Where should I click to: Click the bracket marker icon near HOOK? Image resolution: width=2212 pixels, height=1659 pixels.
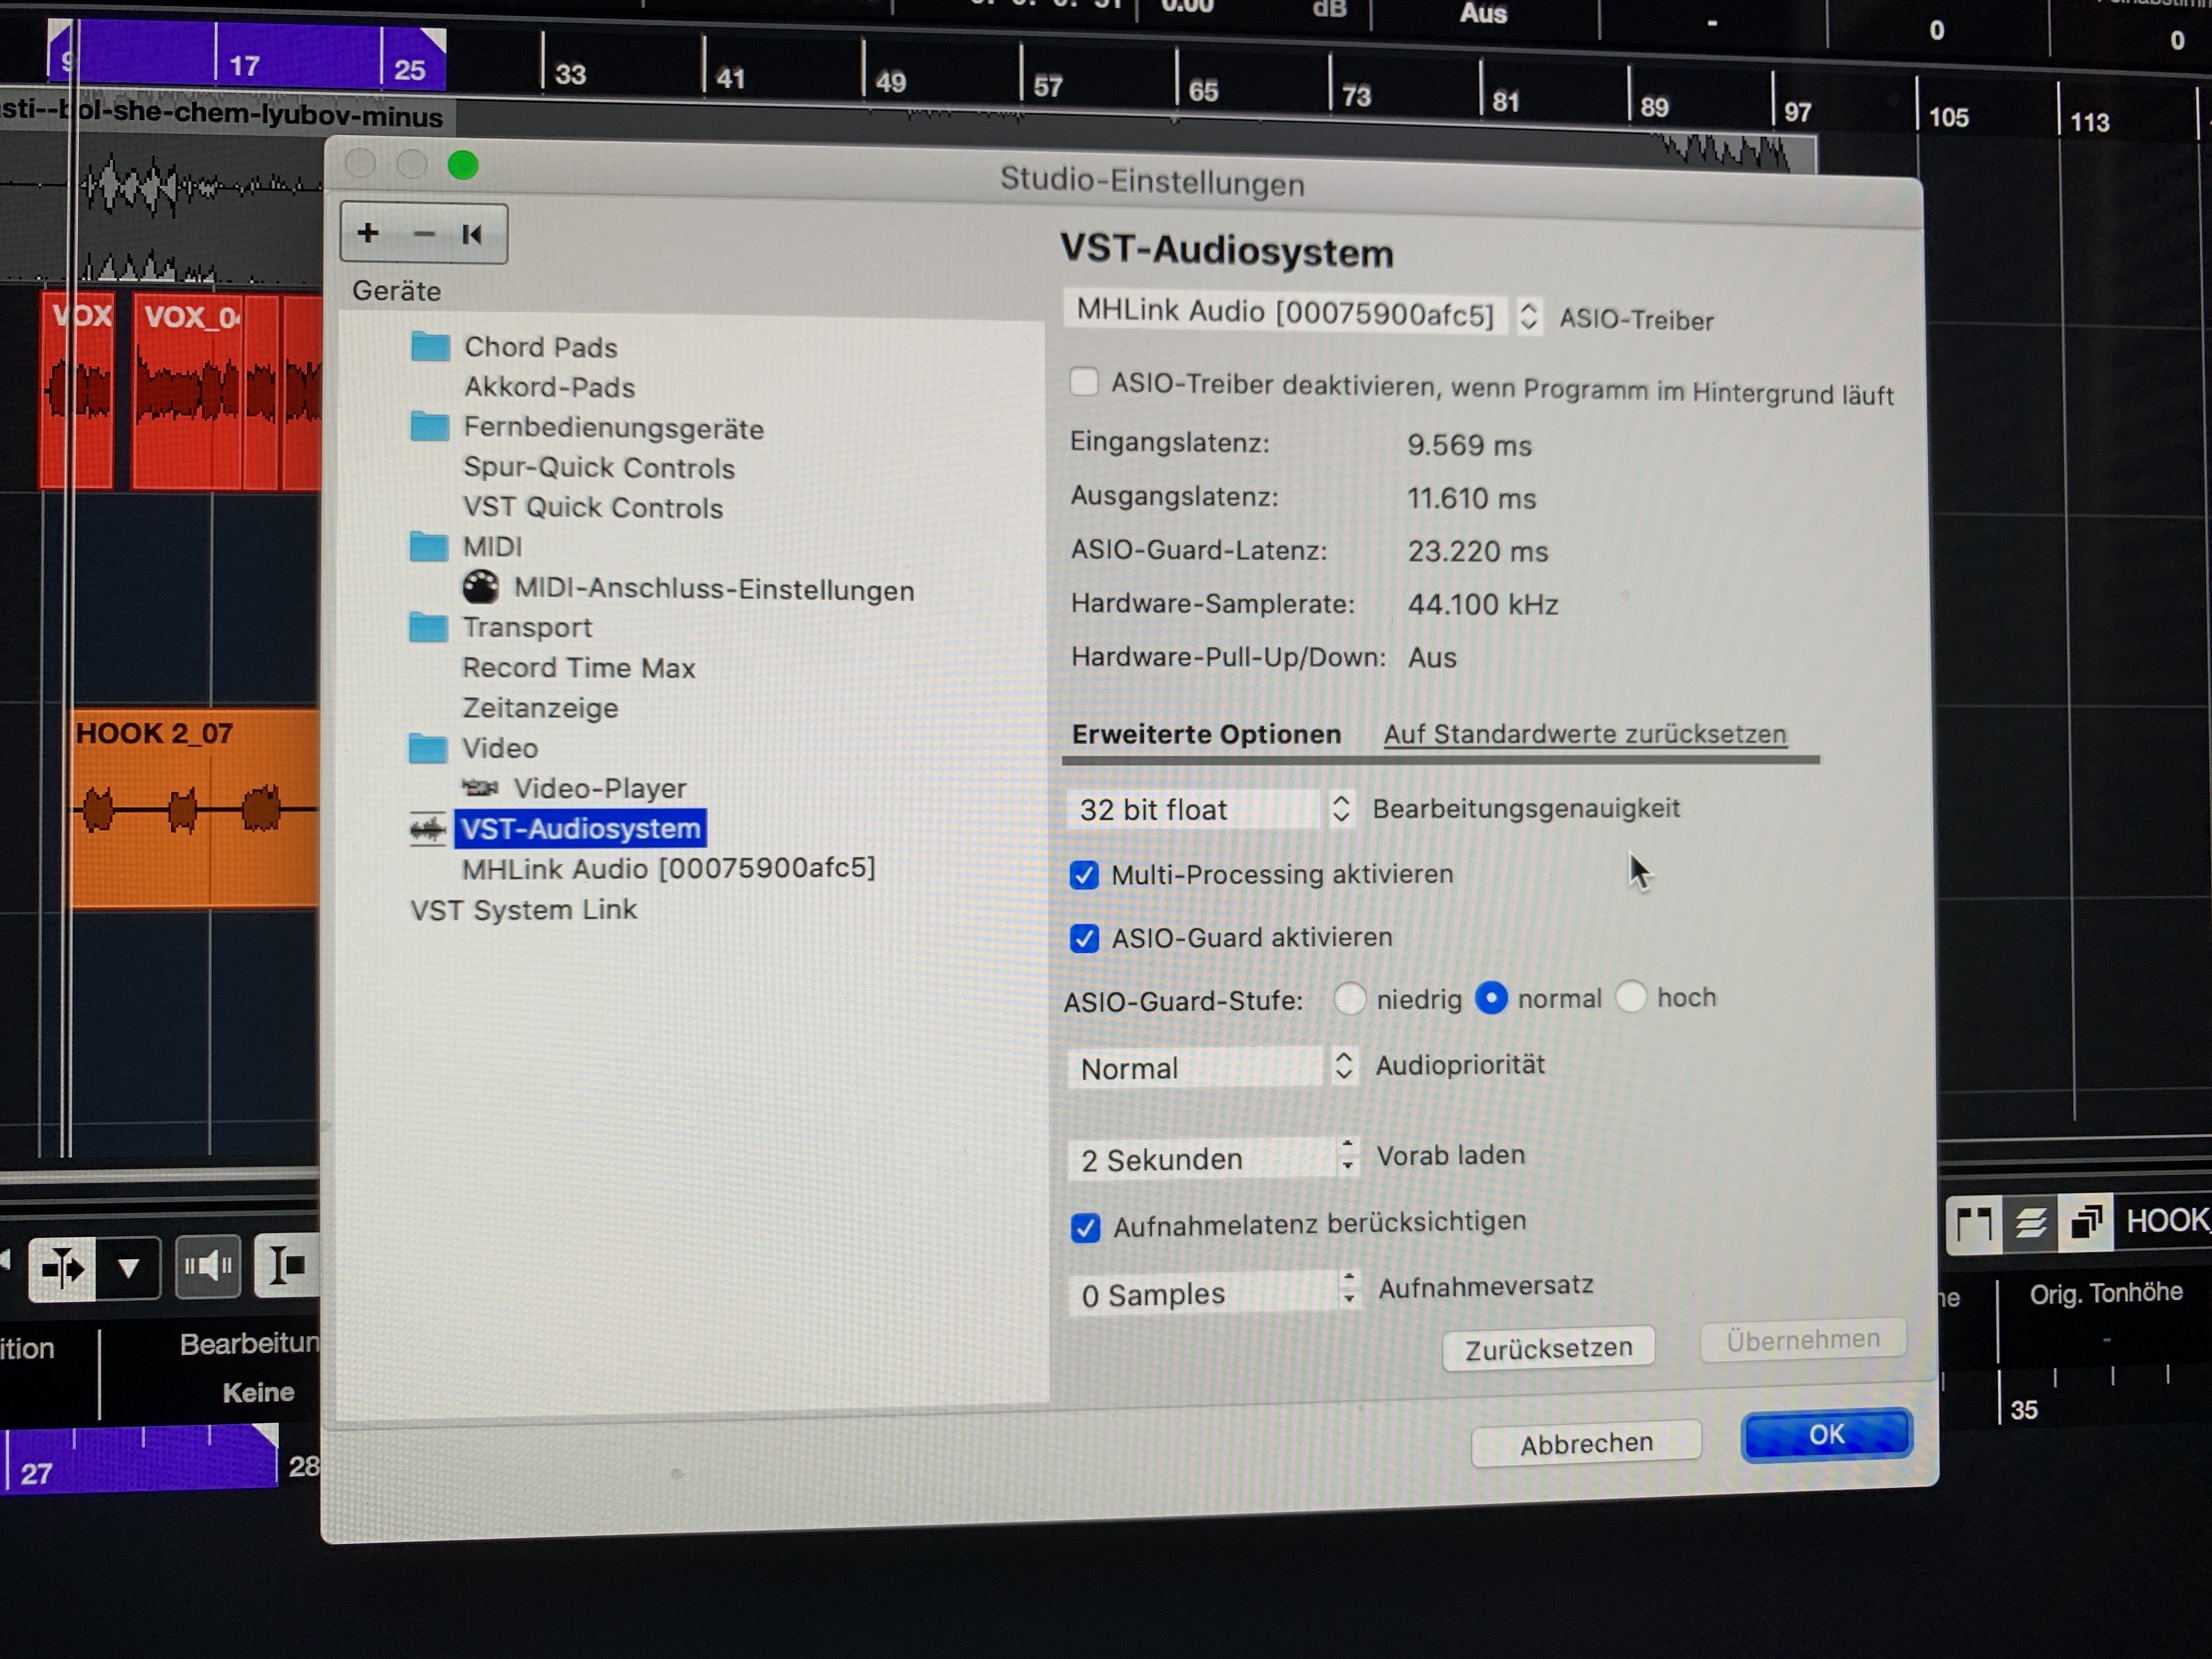1974,1224
